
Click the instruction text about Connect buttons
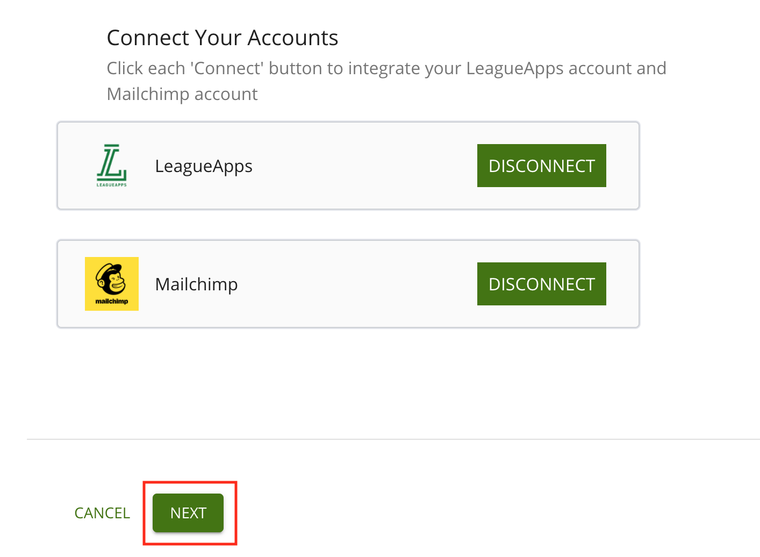point(386,81)
